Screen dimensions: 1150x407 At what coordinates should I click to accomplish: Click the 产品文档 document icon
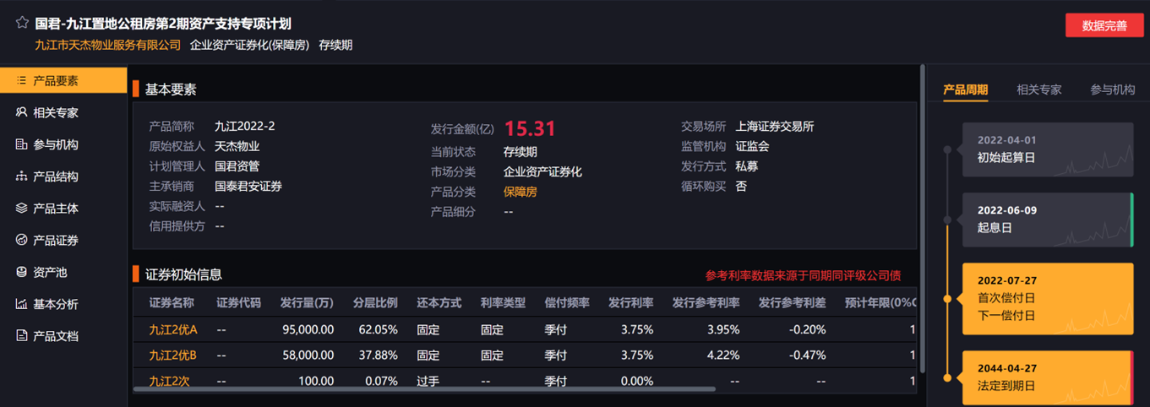[21, 335]
